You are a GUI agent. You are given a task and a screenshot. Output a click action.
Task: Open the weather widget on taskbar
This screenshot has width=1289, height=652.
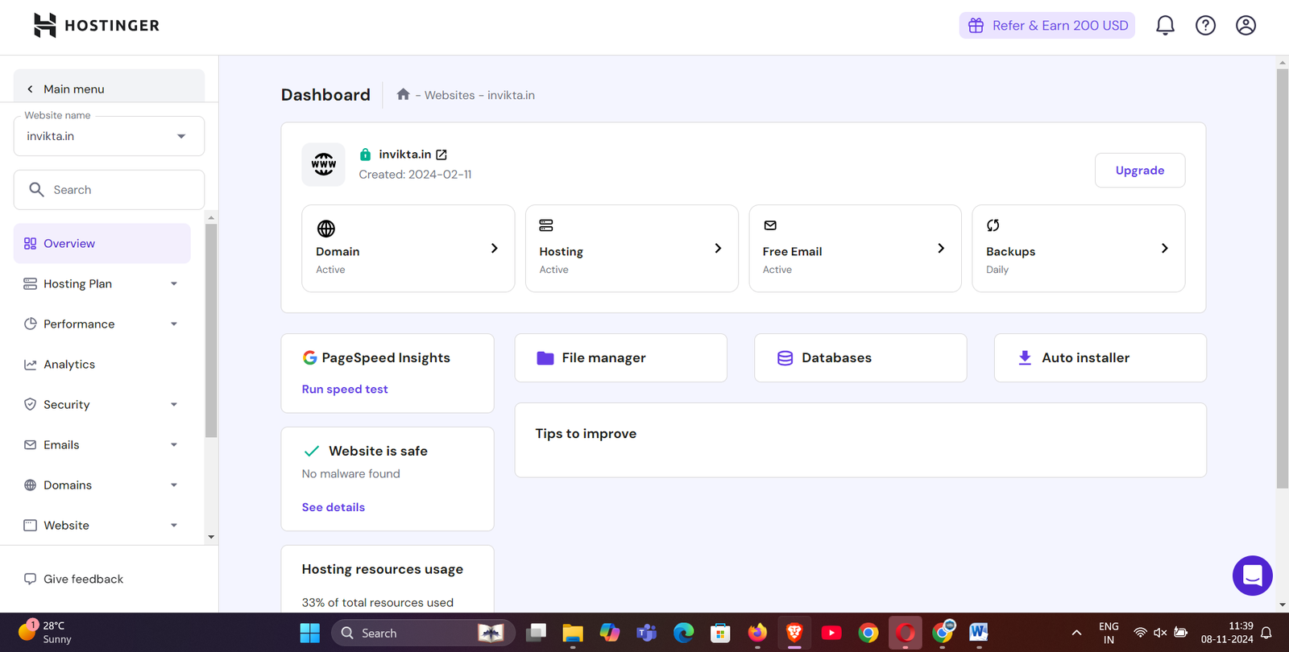[45, 632]
